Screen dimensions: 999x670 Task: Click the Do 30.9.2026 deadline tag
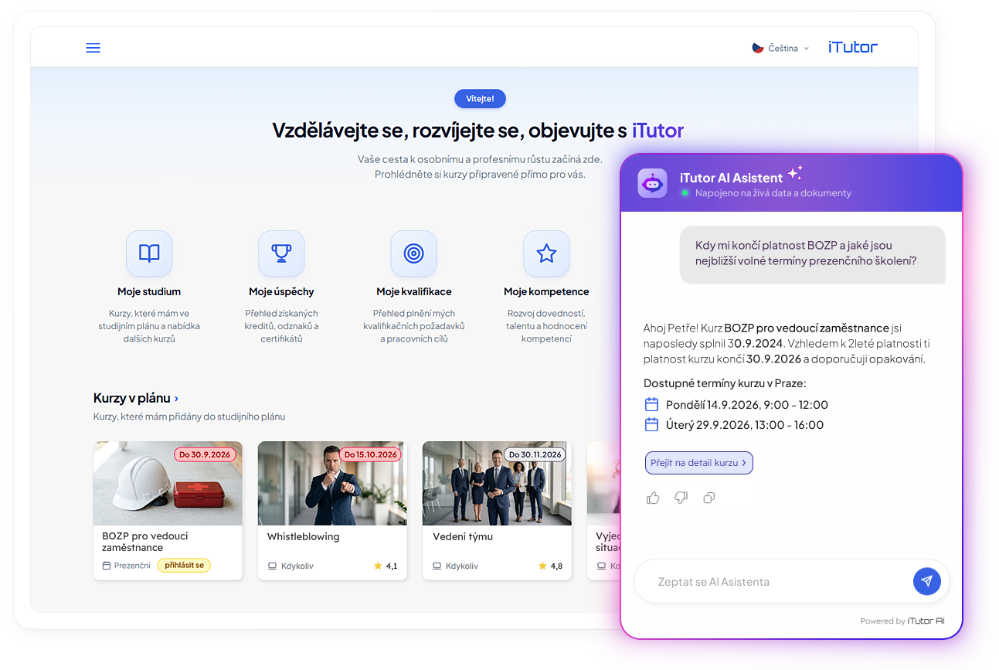[205, 454]
